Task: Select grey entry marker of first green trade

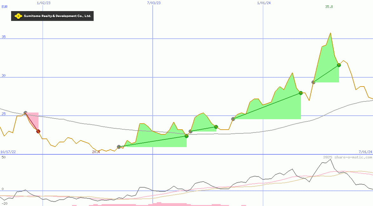Action: tap(119, 147)
